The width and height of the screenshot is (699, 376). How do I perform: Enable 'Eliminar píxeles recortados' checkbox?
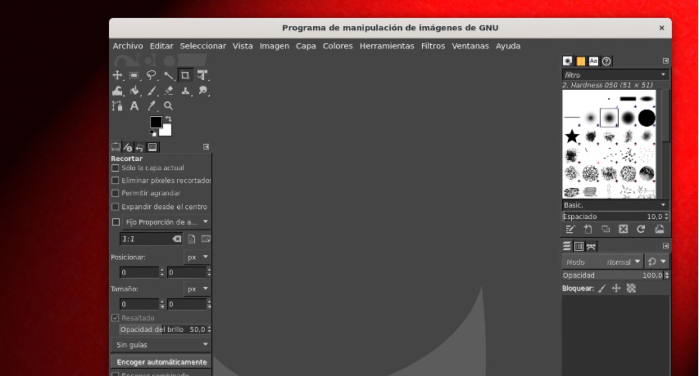tap(115, 181)
